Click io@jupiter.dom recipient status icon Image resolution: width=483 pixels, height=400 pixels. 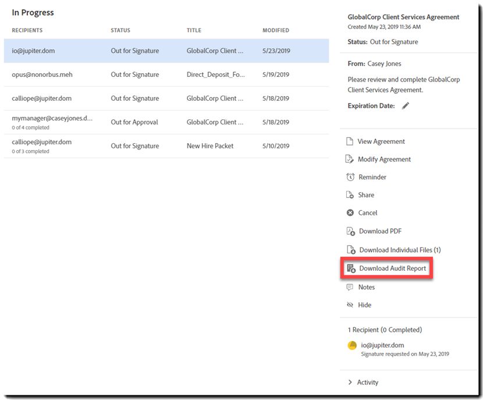[352, 345]
